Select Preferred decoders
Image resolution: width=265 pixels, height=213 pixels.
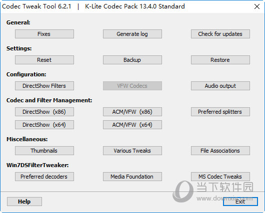[44, 177]
